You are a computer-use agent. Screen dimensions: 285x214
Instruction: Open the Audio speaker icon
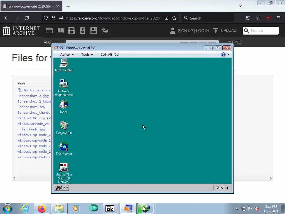coord(82,31)
